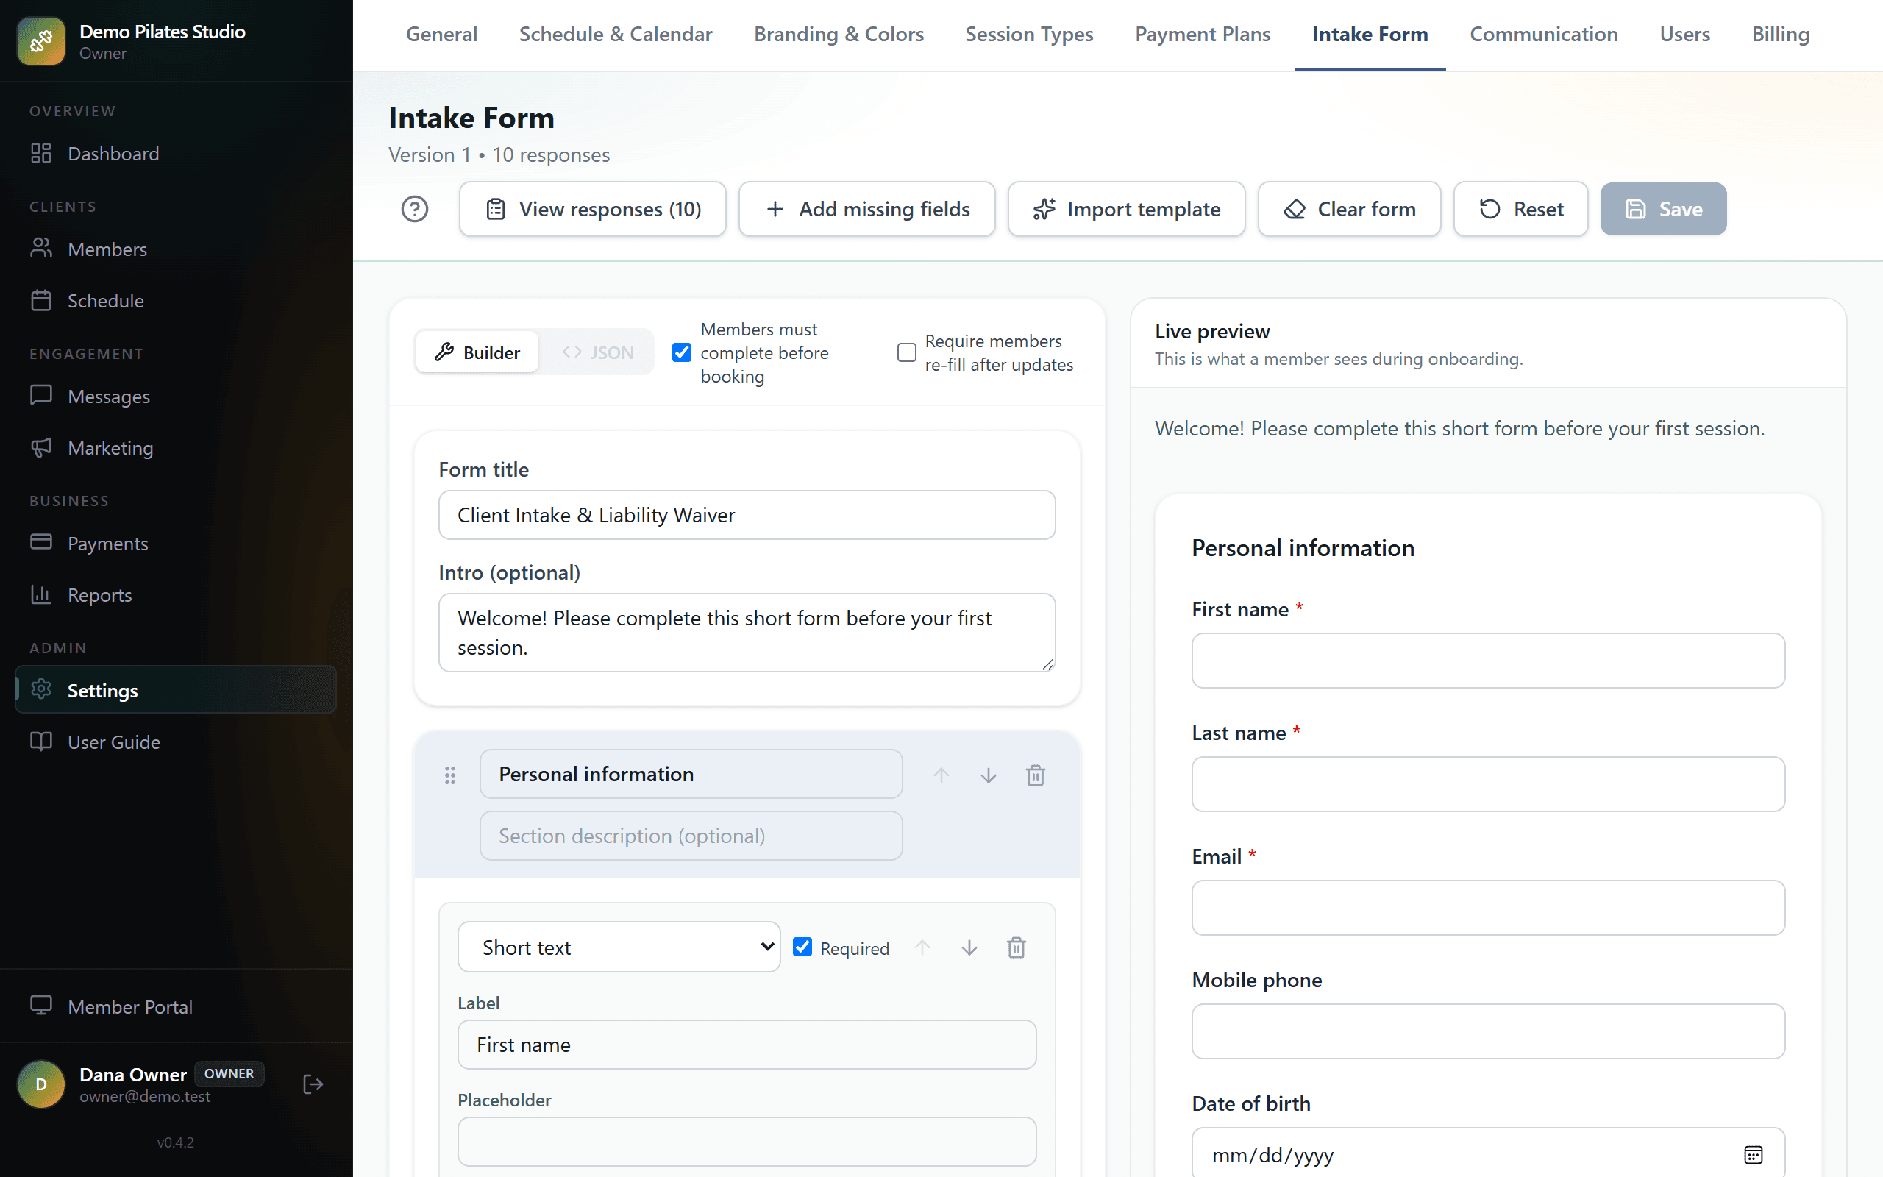The height and width of the screenshot is (1177, 1883).
Task: Move First name field down arrow
Action: (x=969, y=947)
